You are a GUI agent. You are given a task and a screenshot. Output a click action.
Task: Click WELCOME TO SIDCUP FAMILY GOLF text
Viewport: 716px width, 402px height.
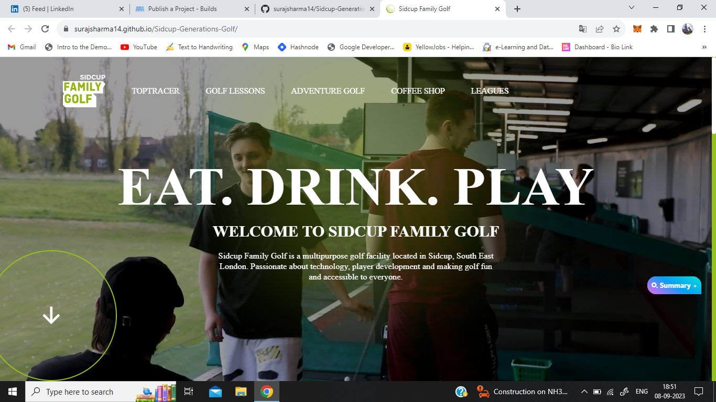[356, 231]
